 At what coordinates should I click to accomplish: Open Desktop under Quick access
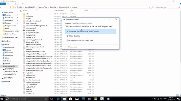pos(8,15)
